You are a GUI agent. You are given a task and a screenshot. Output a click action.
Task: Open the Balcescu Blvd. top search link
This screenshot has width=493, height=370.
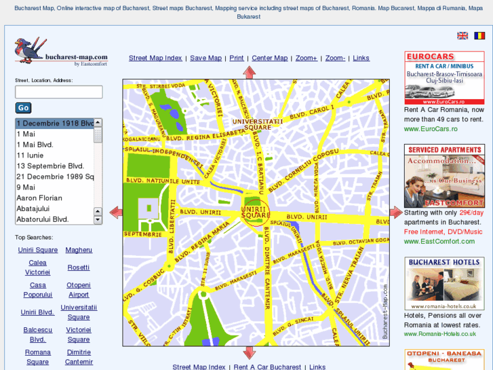[x=38, y=335]
